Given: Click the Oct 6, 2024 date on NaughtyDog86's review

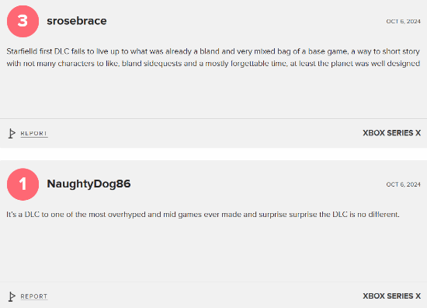Looking at the screenshot, I should pyautogui.click(x=403, y=184).
